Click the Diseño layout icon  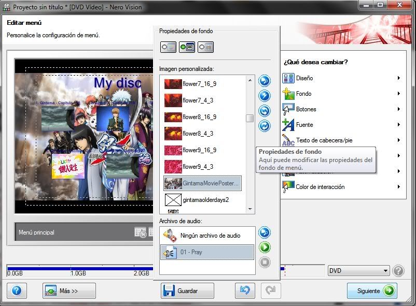288,78
